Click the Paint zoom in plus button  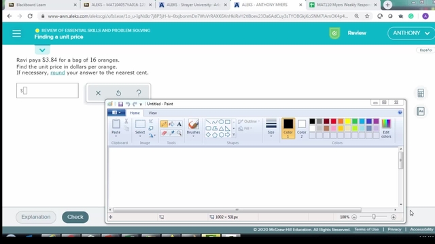(394, 217)
